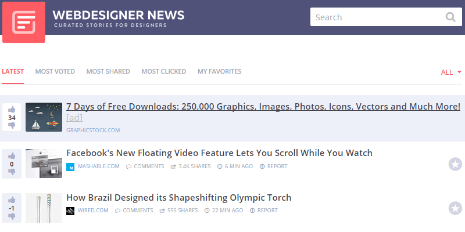Downvote the GraphicsStock 7 Days ad post
The height and width of the screenshot is (232, 465).
click(x=12, y=126)
